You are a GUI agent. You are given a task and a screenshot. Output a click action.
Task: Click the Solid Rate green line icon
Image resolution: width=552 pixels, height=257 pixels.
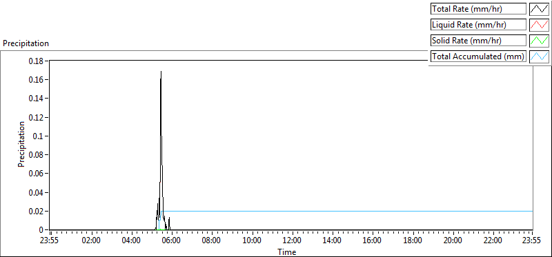539,41
